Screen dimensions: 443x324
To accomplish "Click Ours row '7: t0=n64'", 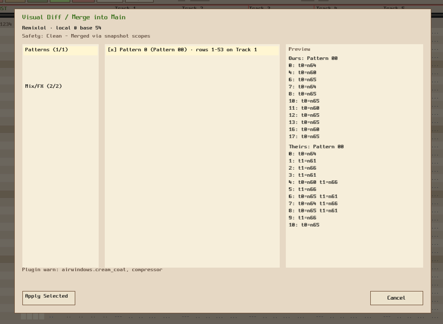I will [x=302, y=86].
